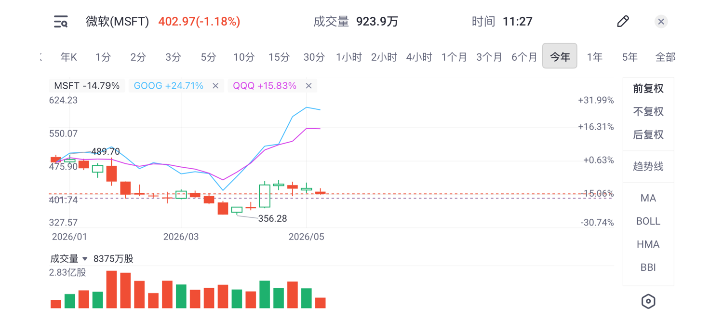Image resolution: width=723 pixels, height=334 pixels.
Task: Tap the 2026/05 date axis label
Action: pyautogui.click(x=306, y=237)
